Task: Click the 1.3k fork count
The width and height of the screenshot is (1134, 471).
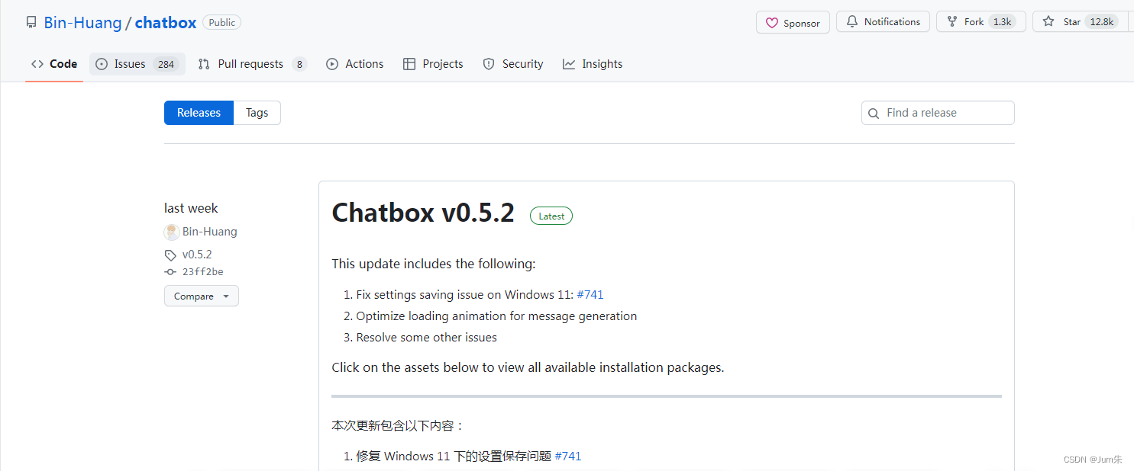Action: [1002, 22]
